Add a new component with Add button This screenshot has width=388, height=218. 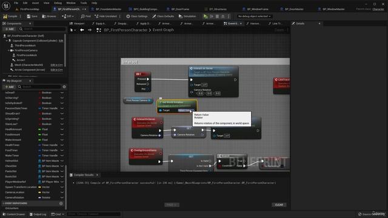(x=9, y=29)
